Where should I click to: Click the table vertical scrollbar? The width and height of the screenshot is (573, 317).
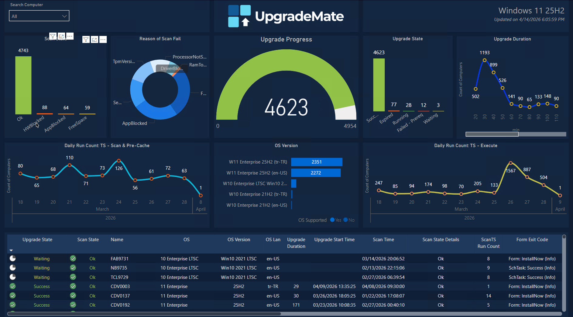click(564, 273)
